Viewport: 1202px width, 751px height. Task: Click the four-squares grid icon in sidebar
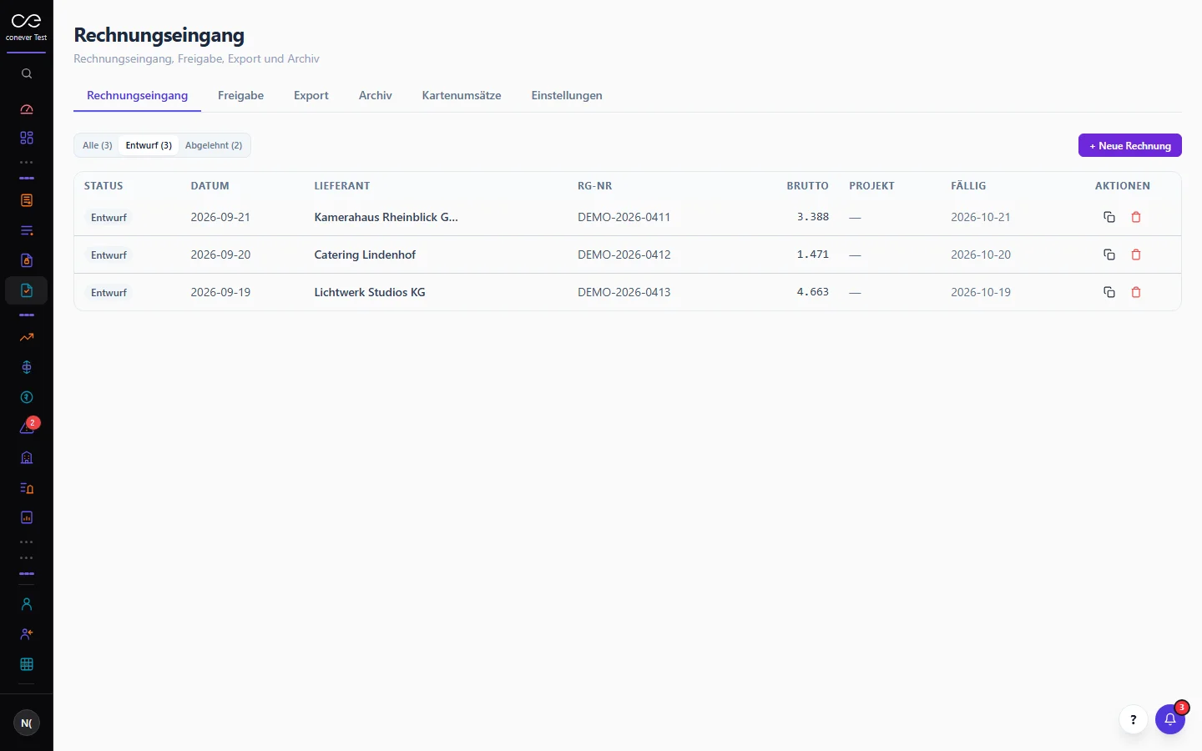tap(27, 138)
